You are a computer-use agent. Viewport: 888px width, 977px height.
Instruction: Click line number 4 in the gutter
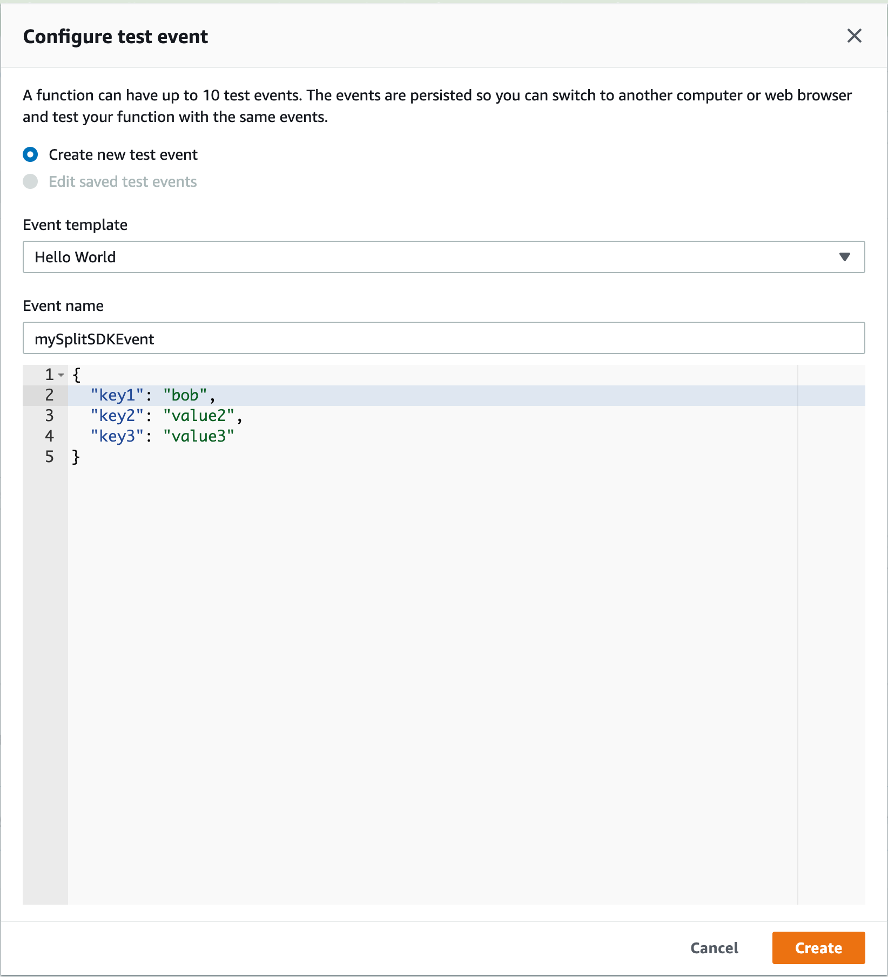point(49,436)
